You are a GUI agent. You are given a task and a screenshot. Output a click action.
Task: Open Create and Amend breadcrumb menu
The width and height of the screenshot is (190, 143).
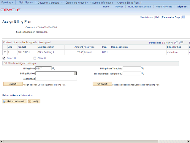coord(77,2)
